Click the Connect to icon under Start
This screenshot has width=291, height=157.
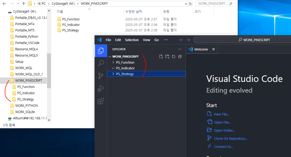[209, 146]
